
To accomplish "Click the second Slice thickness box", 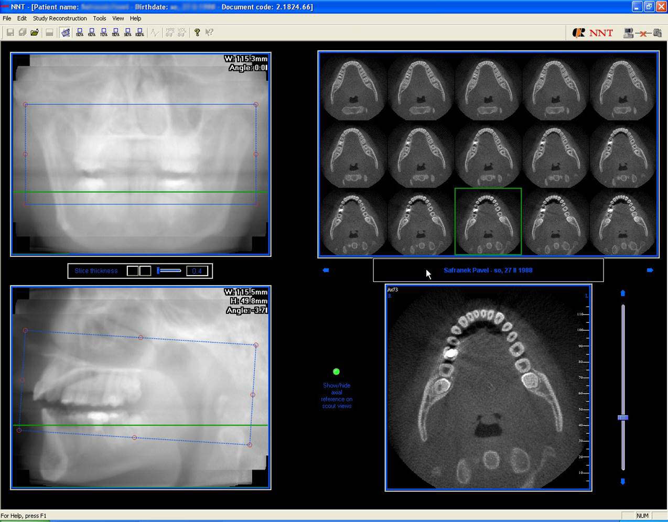I will pos(145,271).
